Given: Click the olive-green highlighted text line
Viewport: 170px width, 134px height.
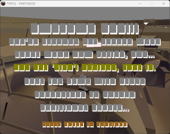Looking at the screenshot, I should pos(85,68).
